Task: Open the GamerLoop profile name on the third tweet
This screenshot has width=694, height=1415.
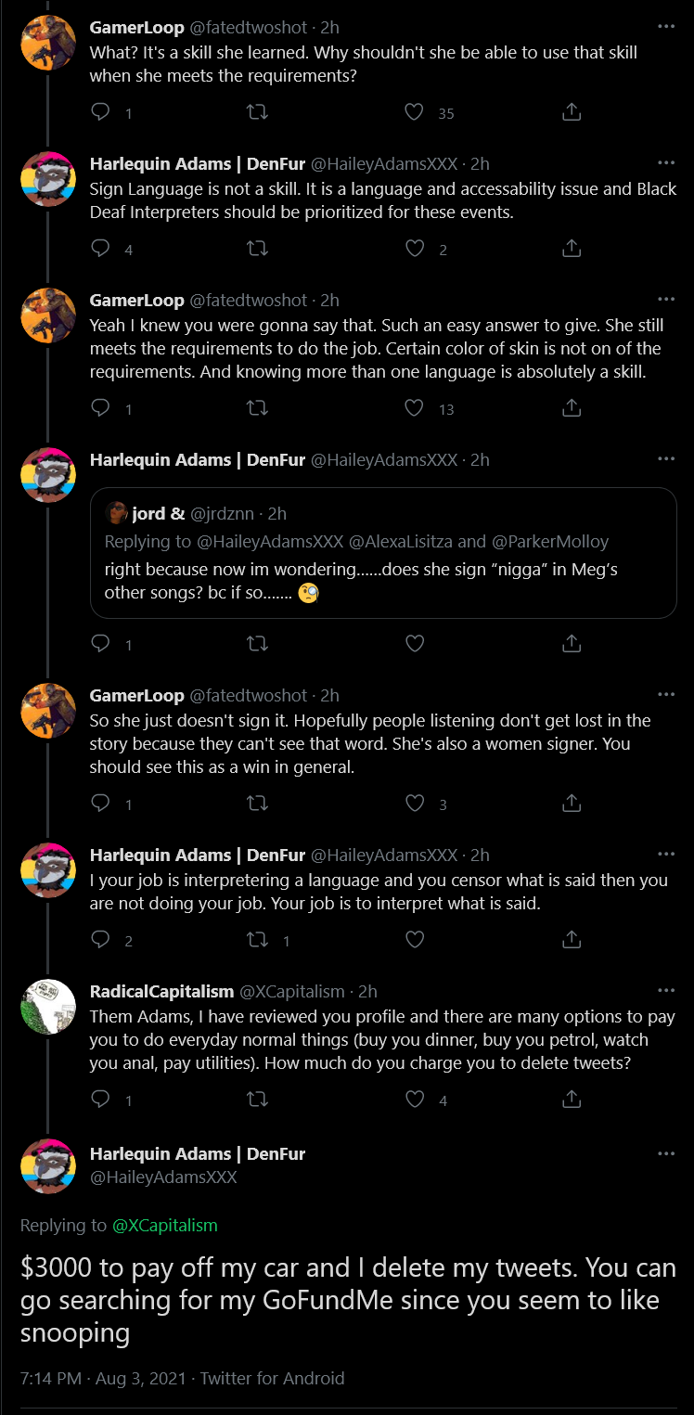Action: 137,300
